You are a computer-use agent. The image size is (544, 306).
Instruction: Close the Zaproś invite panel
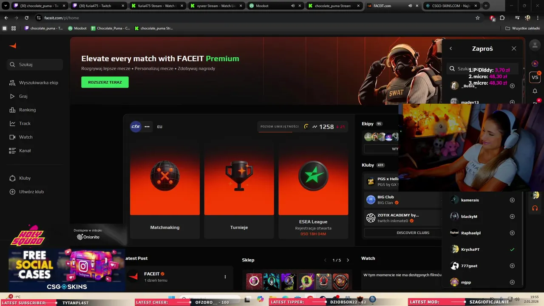click(514, 48)
